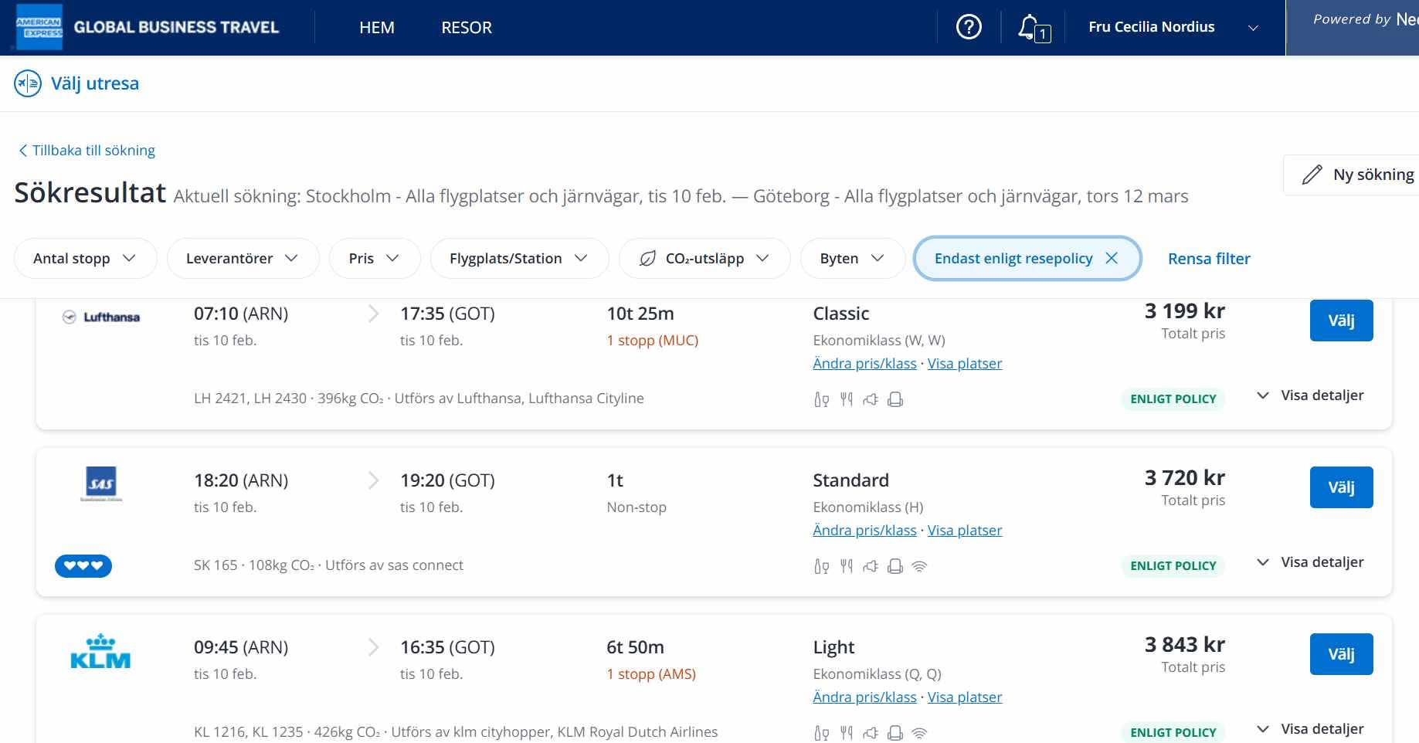Image resolution: width=1419 pixels, height=743 pixels.
Task: Click the Wi-Fi amenity icon on SAS flight
Action: [919, 566]
